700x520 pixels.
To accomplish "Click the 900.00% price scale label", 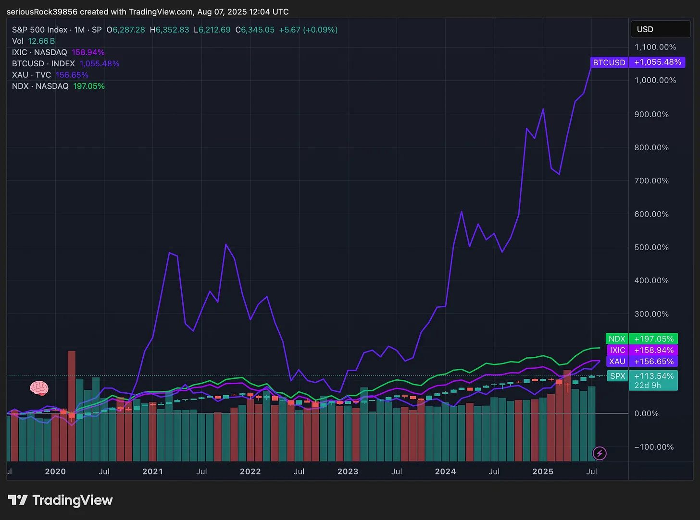I will (x=651, y=114).
